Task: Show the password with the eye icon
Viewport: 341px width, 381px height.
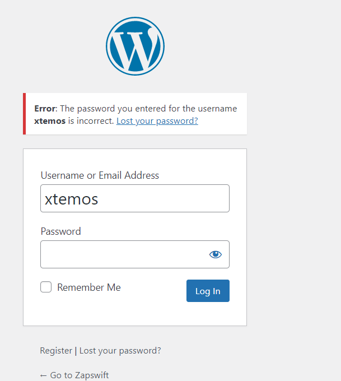Action: tap(216, 254)
